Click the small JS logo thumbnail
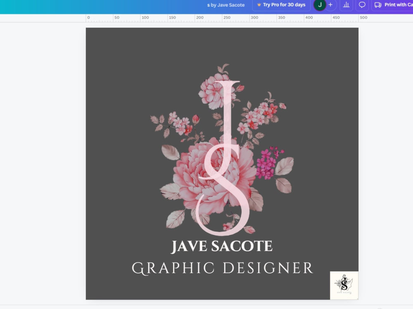Viewport: 413px width, 309px height. click(x=344, y=286)
